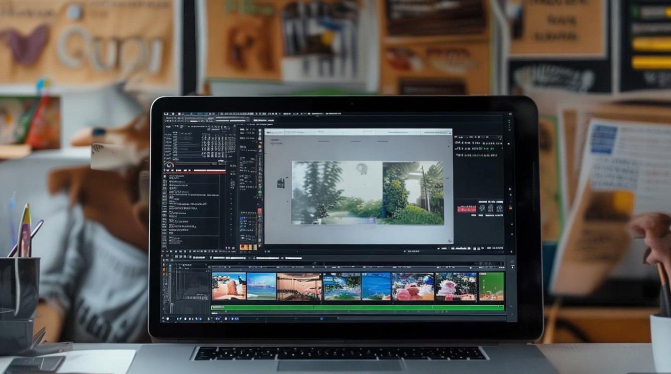
Task: Select the solid blue ocean clip in the timeline
Action: point(376,286)
